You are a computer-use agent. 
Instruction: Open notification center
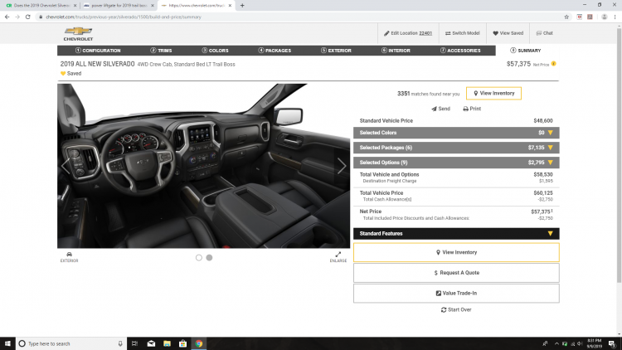click(x=612, y=343)
